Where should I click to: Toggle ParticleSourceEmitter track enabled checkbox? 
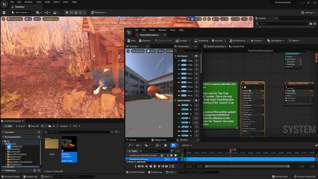click(x=179, y=160)
